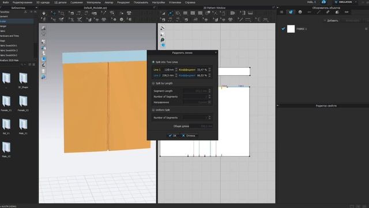Confirm the split with the OK button
This screenshot has height=208, width=369.
click(172, 136)
